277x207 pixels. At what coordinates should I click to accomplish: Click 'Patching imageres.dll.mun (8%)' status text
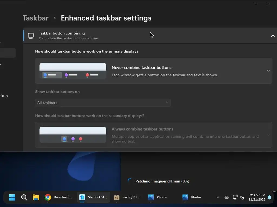point(162,181)
